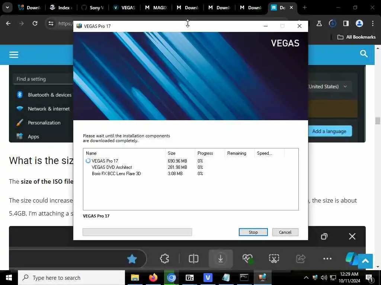The image size is (381, 285).
Task: Click the Type here to search box
Action: [71, 278]
